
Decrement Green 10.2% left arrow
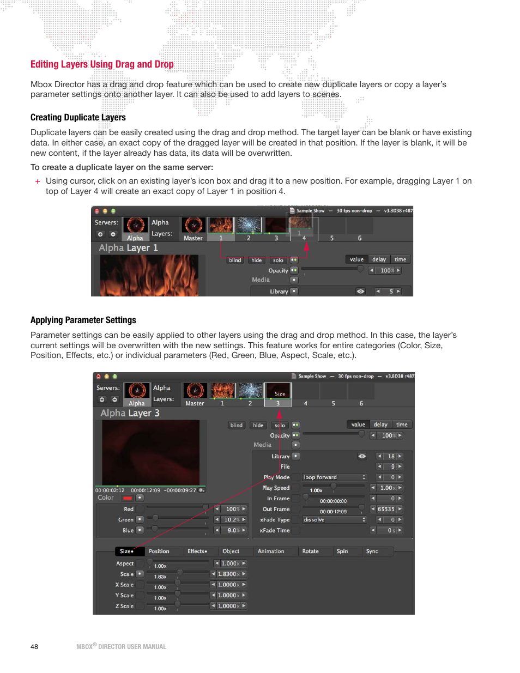point(217,520)
